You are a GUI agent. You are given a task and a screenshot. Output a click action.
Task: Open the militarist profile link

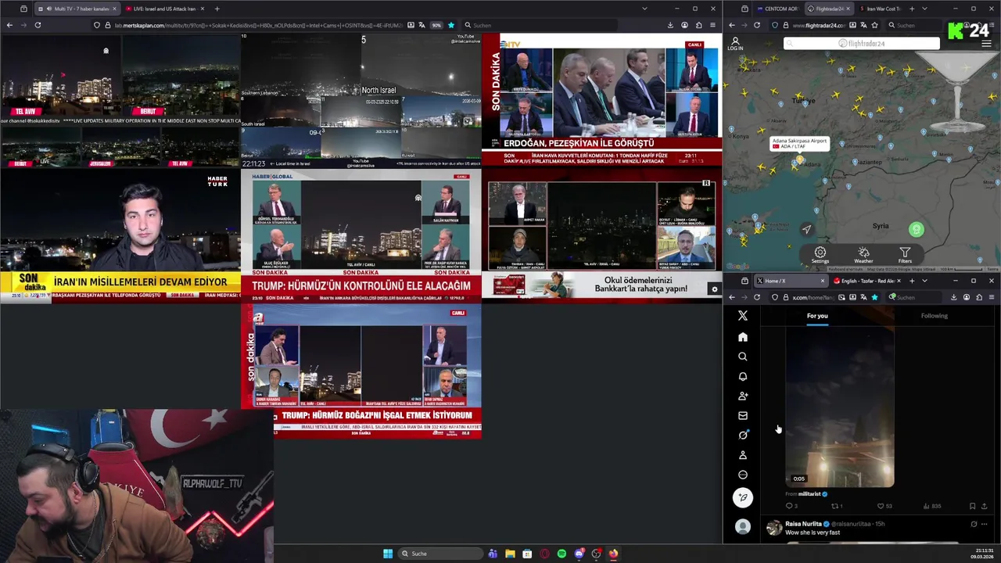pos(809,494)
